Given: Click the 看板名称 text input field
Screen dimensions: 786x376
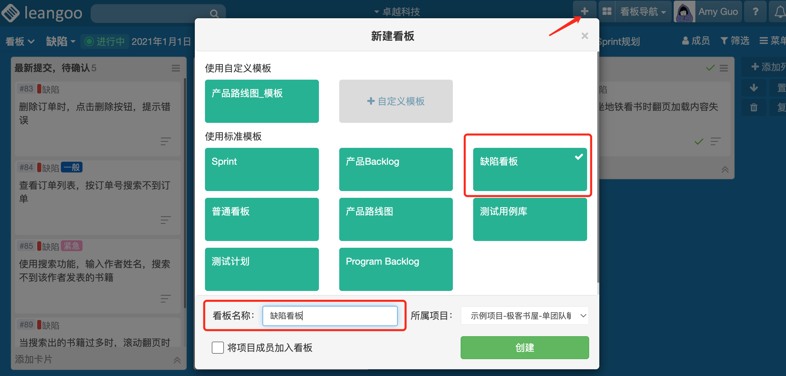Looking at the screenshot, I should click(330, 316).
